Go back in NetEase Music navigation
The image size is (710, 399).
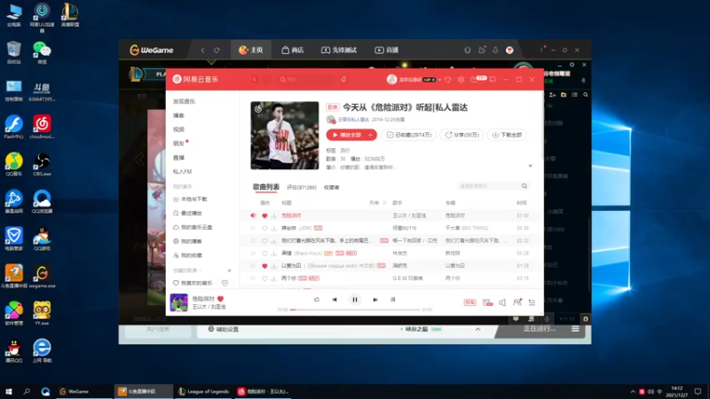tap(255, 80)
